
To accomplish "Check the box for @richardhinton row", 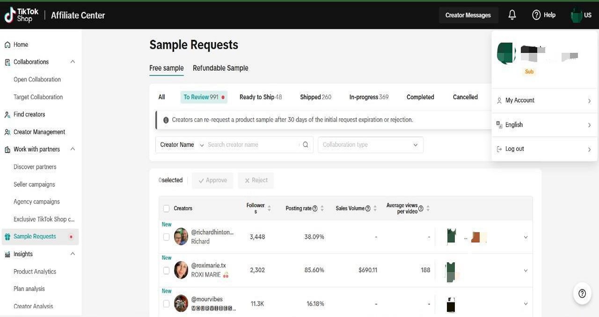I will pos(167,237).
